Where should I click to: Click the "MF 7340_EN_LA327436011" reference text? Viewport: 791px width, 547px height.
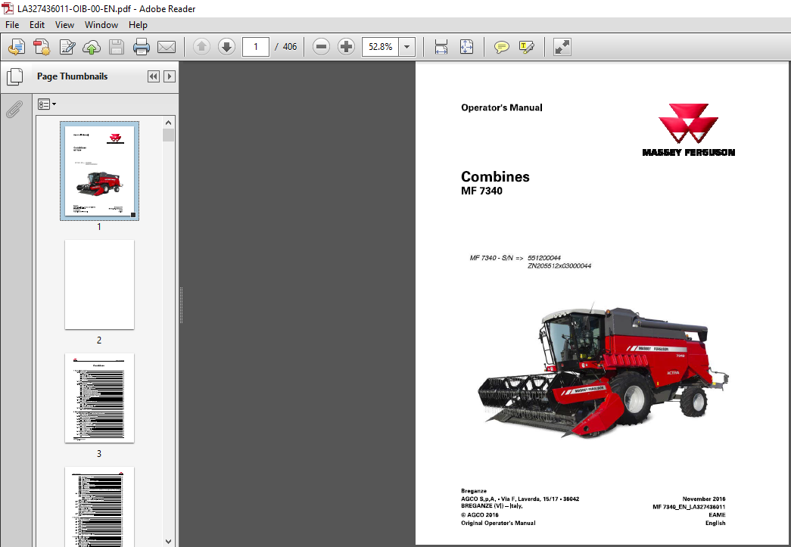click(x=689, y=507)
